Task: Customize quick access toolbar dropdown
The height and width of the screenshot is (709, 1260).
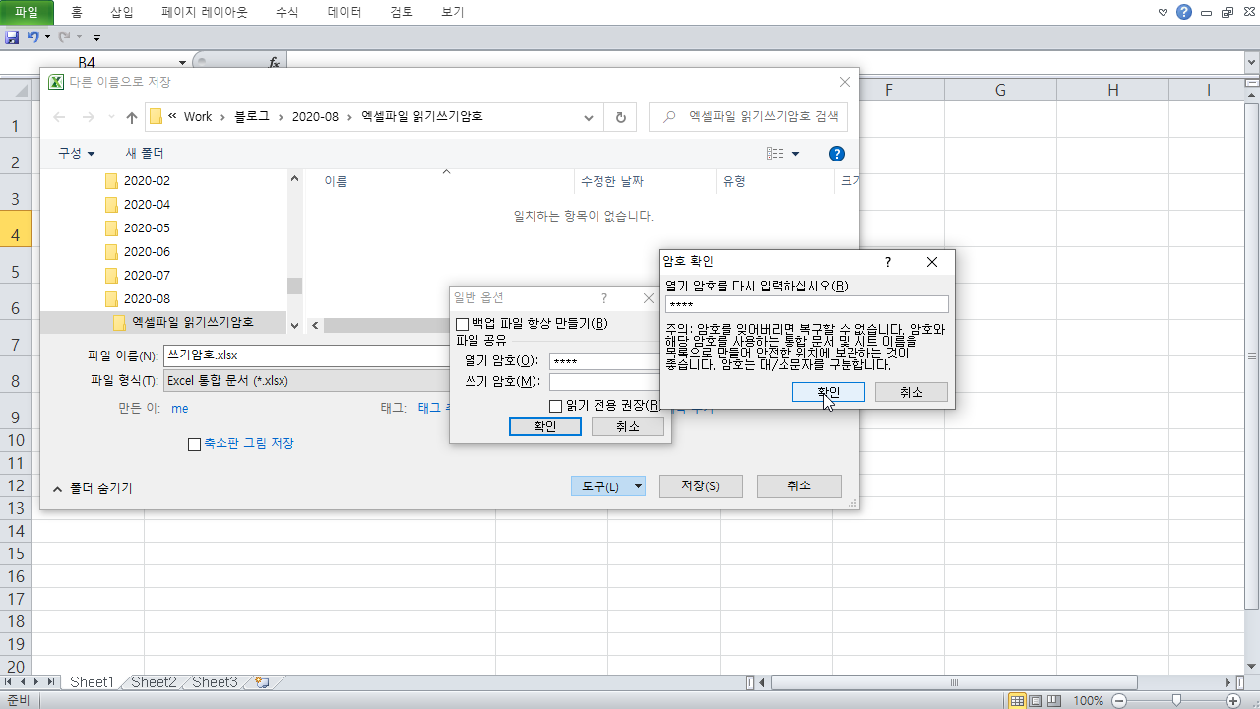Action: point(96,37)
